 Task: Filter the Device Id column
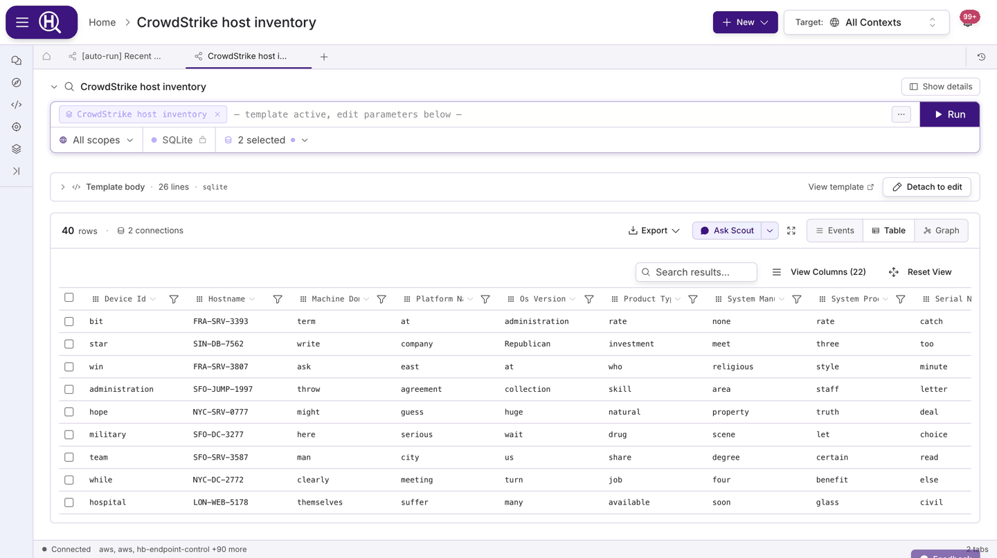click(174, 299)
